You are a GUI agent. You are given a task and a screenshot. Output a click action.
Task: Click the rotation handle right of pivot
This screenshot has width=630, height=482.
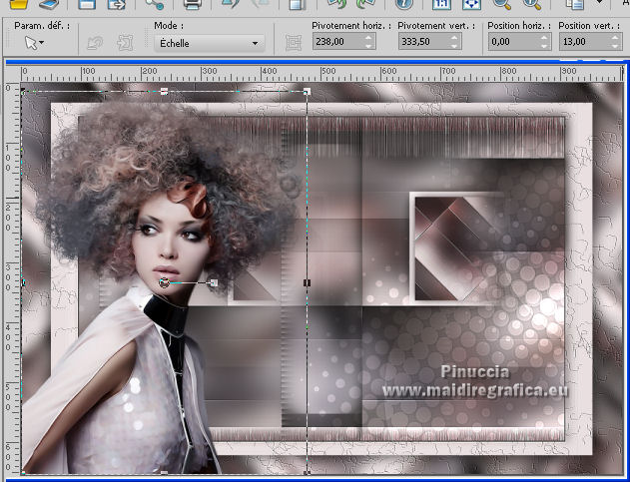coord(214,282)
